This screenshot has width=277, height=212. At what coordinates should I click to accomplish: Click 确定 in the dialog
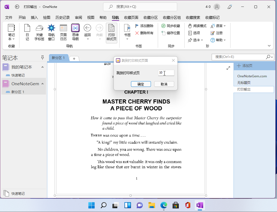tap(141, 84)
